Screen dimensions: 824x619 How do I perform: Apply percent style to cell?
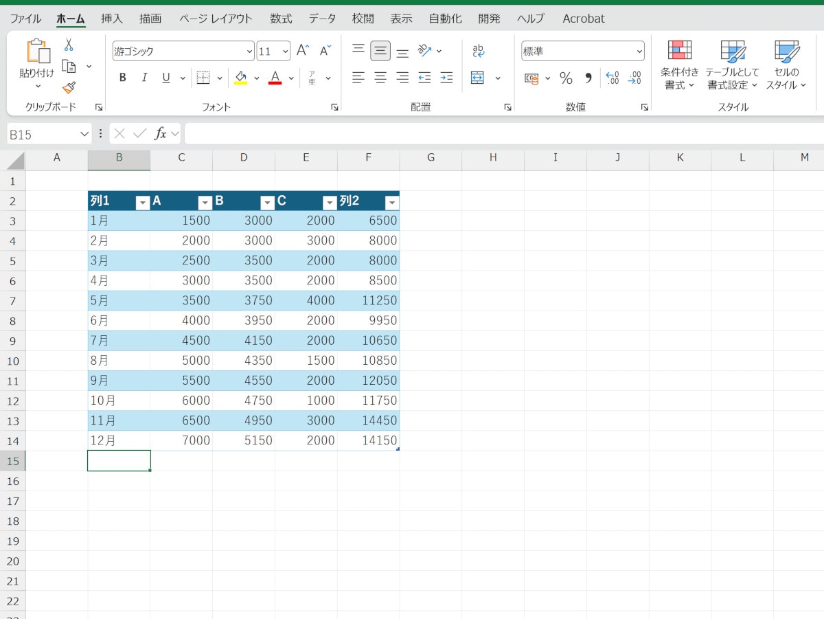pyautogui.click(x=566, y=78)
